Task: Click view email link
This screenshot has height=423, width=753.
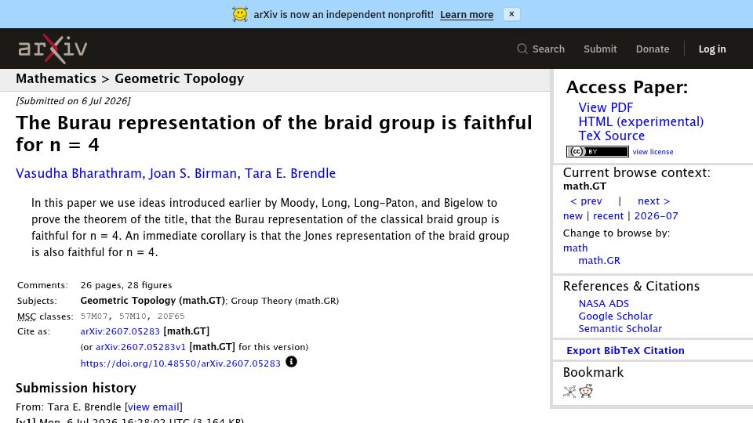Action: point(154,407)
